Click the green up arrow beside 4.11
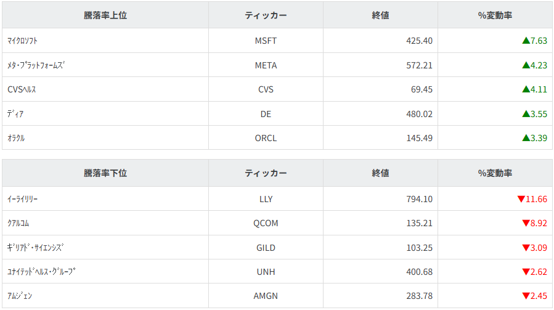Screen dimensions: 554x310 pos(526,89)
